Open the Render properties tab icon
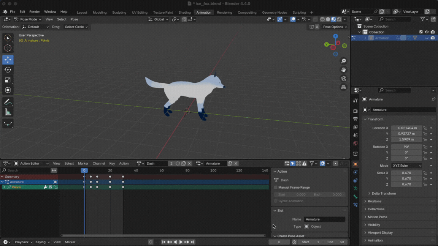This screenshot has height=246, width=438. click(x=355, y=111)
